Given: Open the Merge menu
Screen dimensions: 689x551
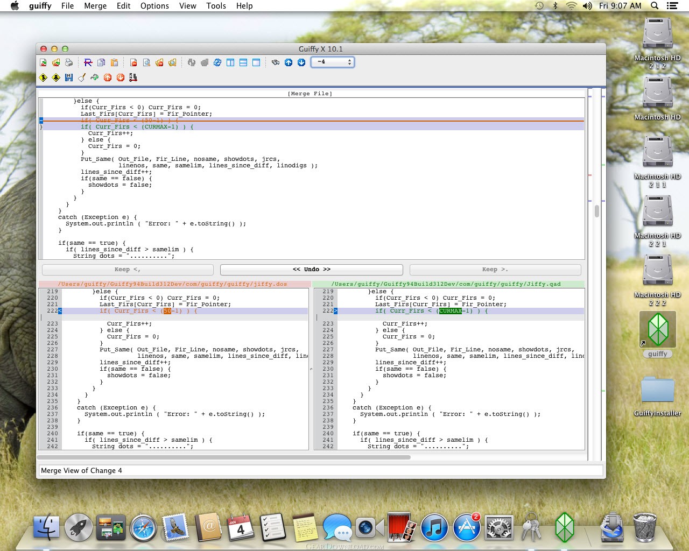Looking at the screenshot, I should (95, 5).
